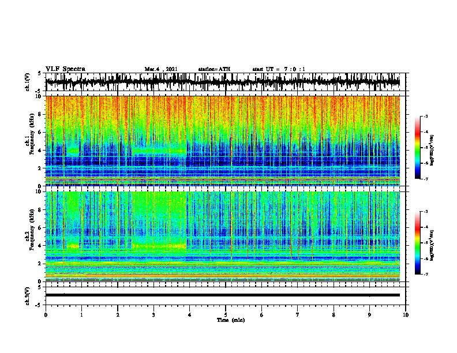Click the ch.2 spectrogram panel
The height and width of the screenshot is (353, 457).
pyautogui.click(x=222, y=236)
